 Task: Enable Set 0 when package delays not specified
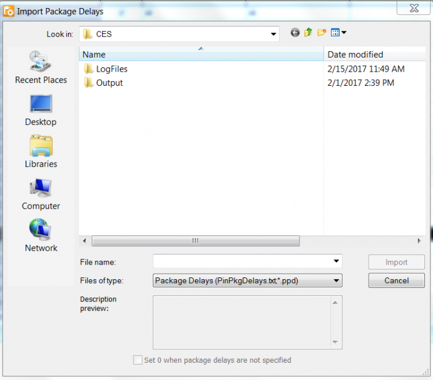click(x=137, y=360)
